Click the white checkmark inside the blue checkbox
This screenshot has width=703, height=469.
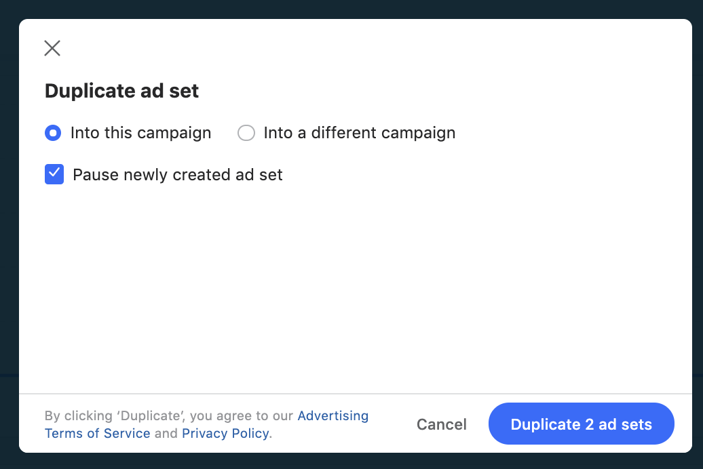click(54, 175)
